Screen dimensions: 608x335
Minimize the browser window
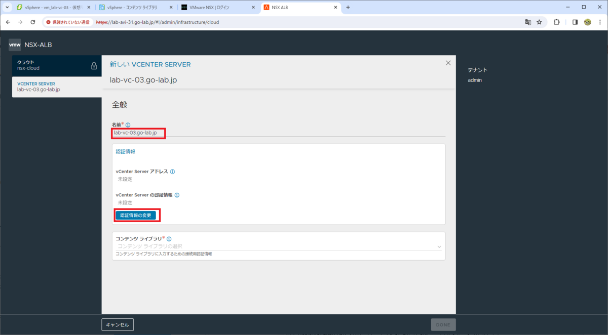point(568,7)
